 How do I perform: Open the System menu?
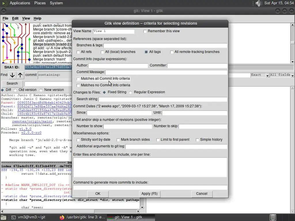pyautogui.click(x=56, y=3)
